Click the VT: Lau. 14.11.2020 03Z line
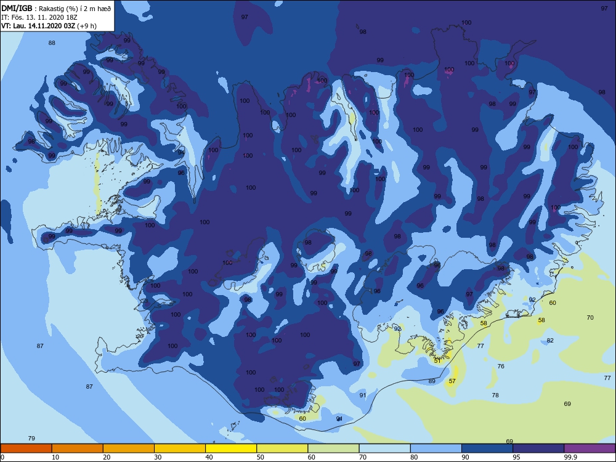This screenshot has height=462, width=616. click(x=49, y=26)
